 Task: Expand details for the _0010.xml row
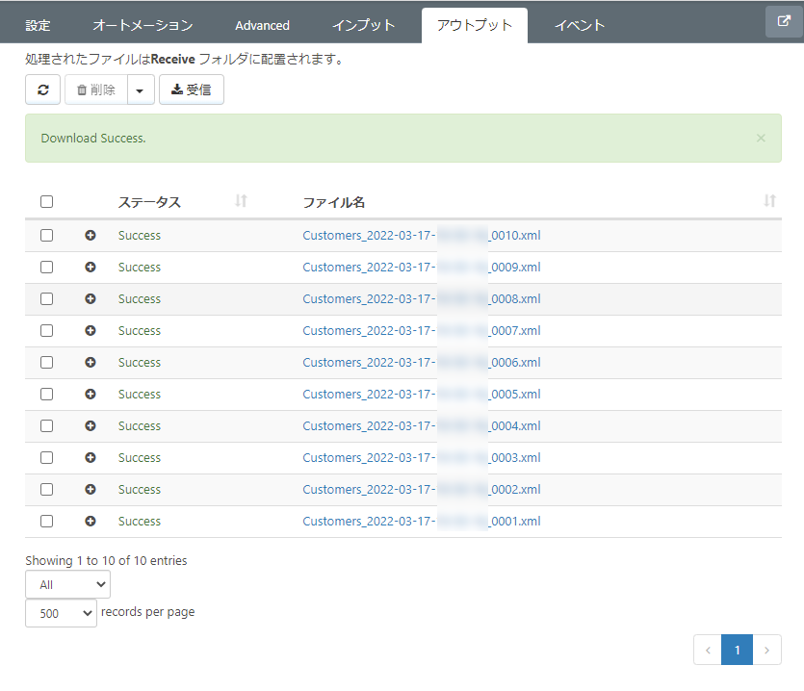click(x=91, y=235)
